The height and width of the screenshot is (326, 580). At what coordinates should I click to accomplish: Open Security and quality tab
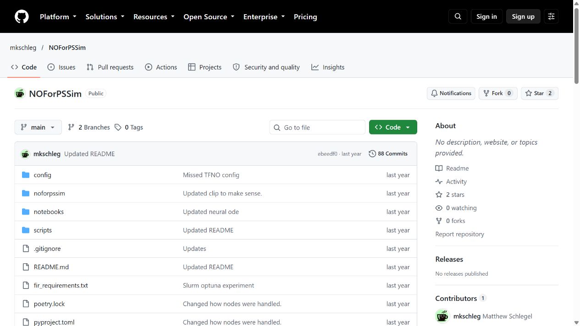click(x=266, y=67)
